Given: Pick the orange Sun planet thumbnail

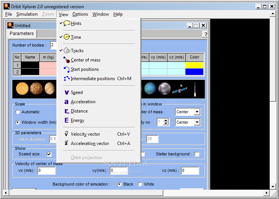Looking at the screenshot, I should click(22, 88).
